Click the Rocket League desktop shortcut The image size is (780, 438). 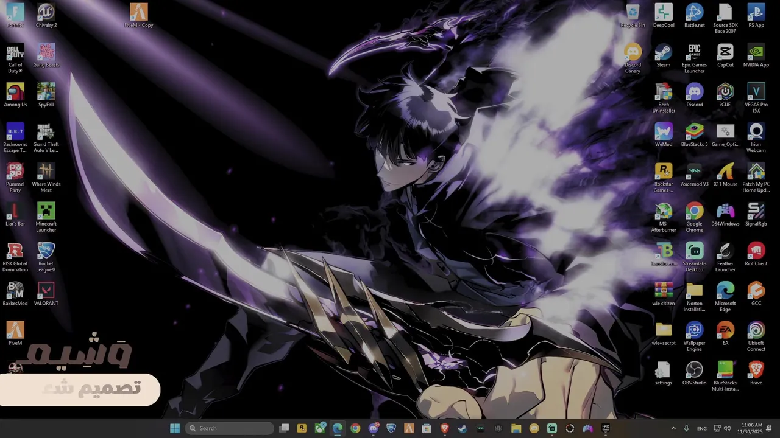click(46, 257)
